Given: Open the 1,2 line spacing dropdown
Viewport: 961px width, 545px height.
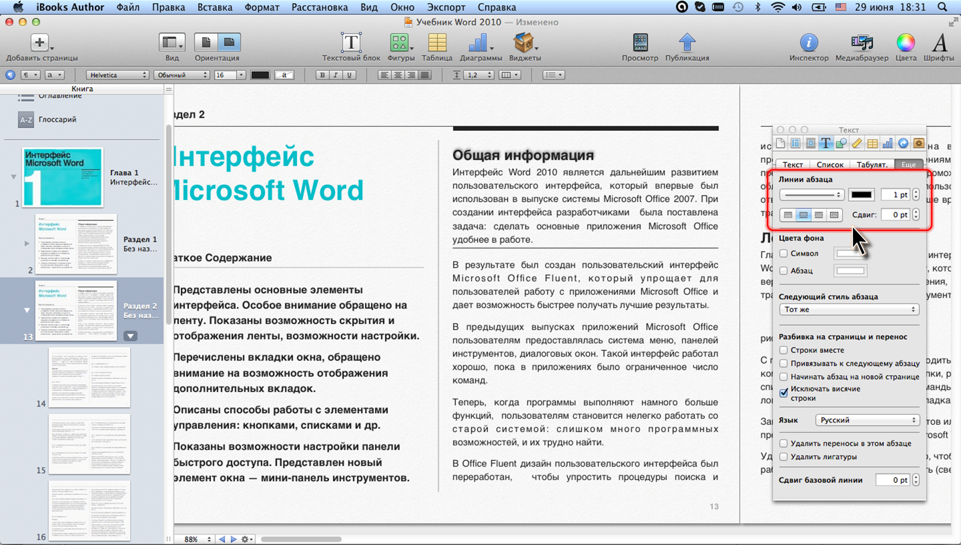Looking at the screenshot, I should click(x=478, y=75).
